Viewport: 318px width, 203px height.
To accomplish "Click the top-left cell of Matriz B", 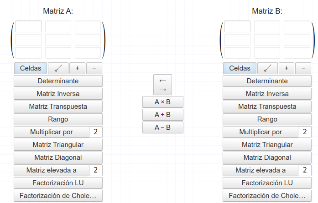I will click(x=238, y=26).
